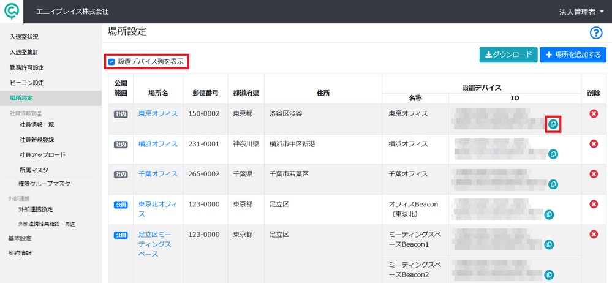Delete the 千葉オフィス row
612x283 pixels.
click(594, 174)
